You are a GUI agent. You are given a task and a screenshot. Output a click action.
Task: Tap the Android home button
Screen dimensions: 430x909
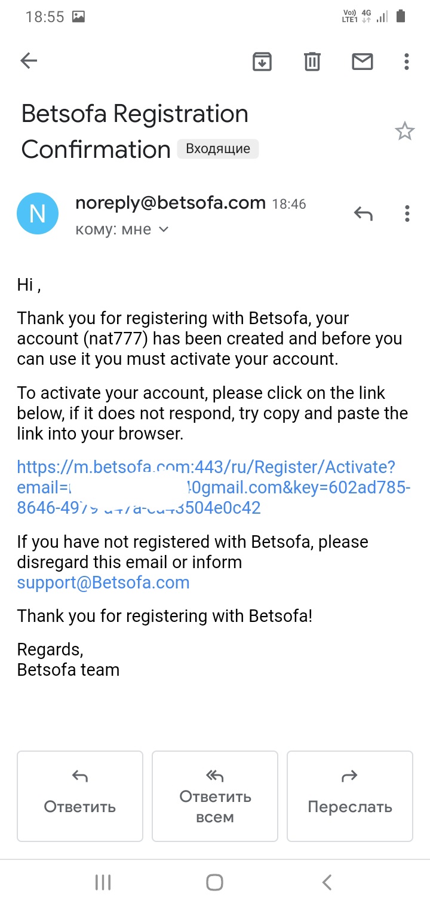pyautogui.click(x=214, y=882)
